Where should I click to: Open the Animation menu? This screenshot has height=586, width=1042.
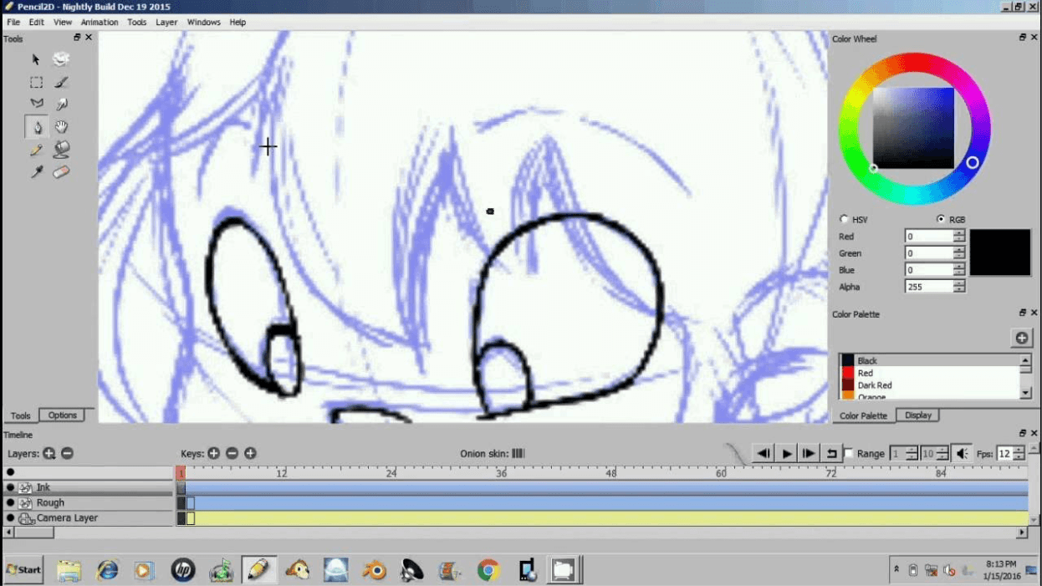pos(100,22)
